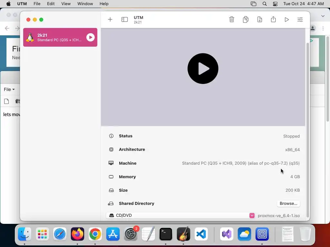Click the Machine monitor icon

[x=111, y=163]
